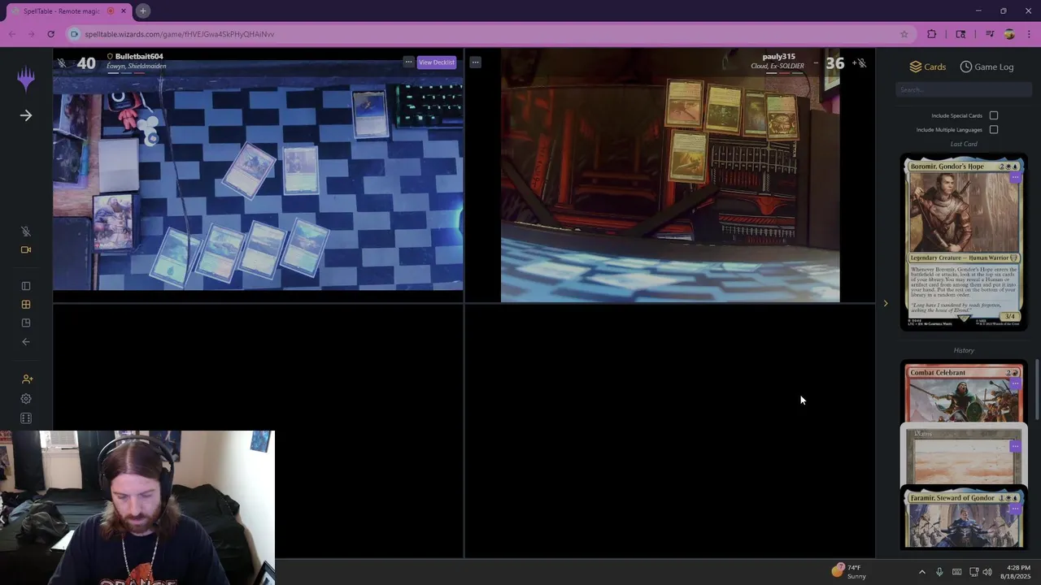Enable the Include Special Cards checkbox
This screenshot has width=1041, height=585.
(x=994, y=115)
